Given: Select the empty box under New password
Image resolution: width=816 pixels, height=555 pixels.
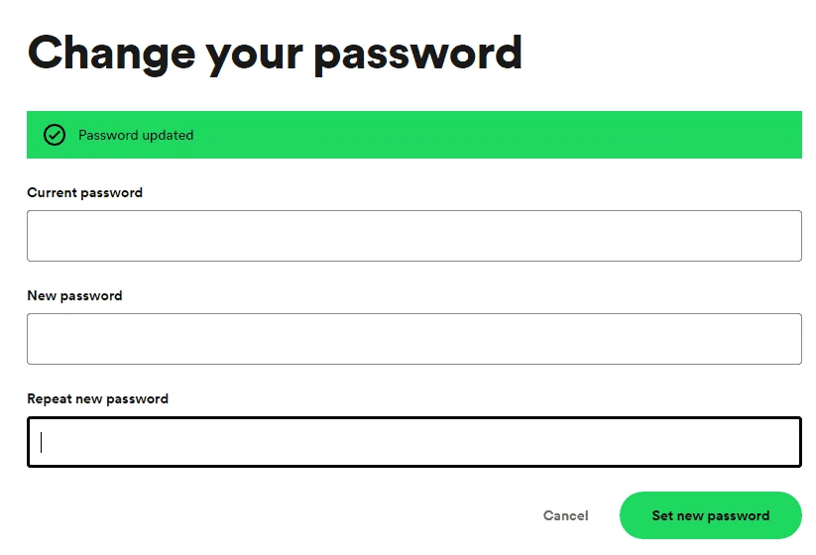Looking at the screenshot, I should click(x=414, y=339).
